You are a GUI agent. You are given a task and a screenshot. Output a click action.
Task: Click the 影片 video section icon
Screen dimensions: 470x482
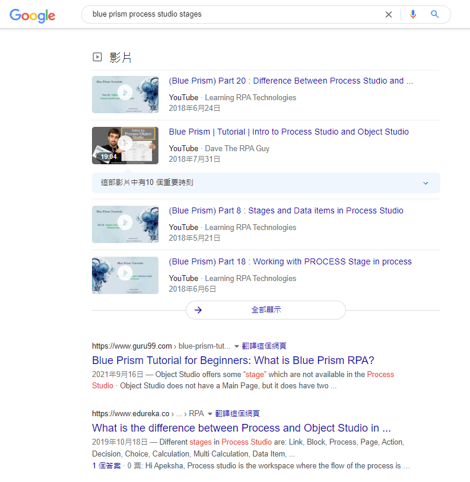[x=97, y=57]
